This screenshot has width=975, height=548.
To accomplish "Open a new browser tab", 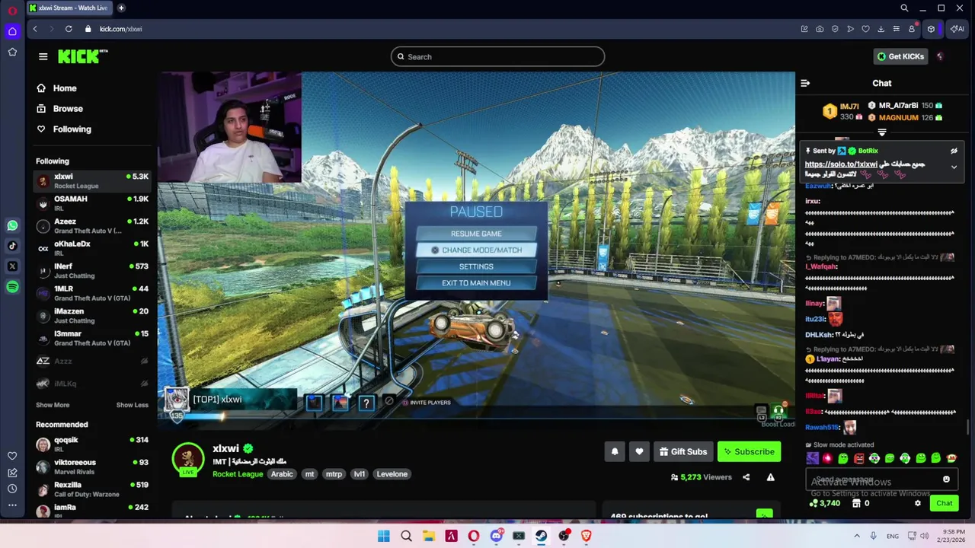I will (121, 8).
